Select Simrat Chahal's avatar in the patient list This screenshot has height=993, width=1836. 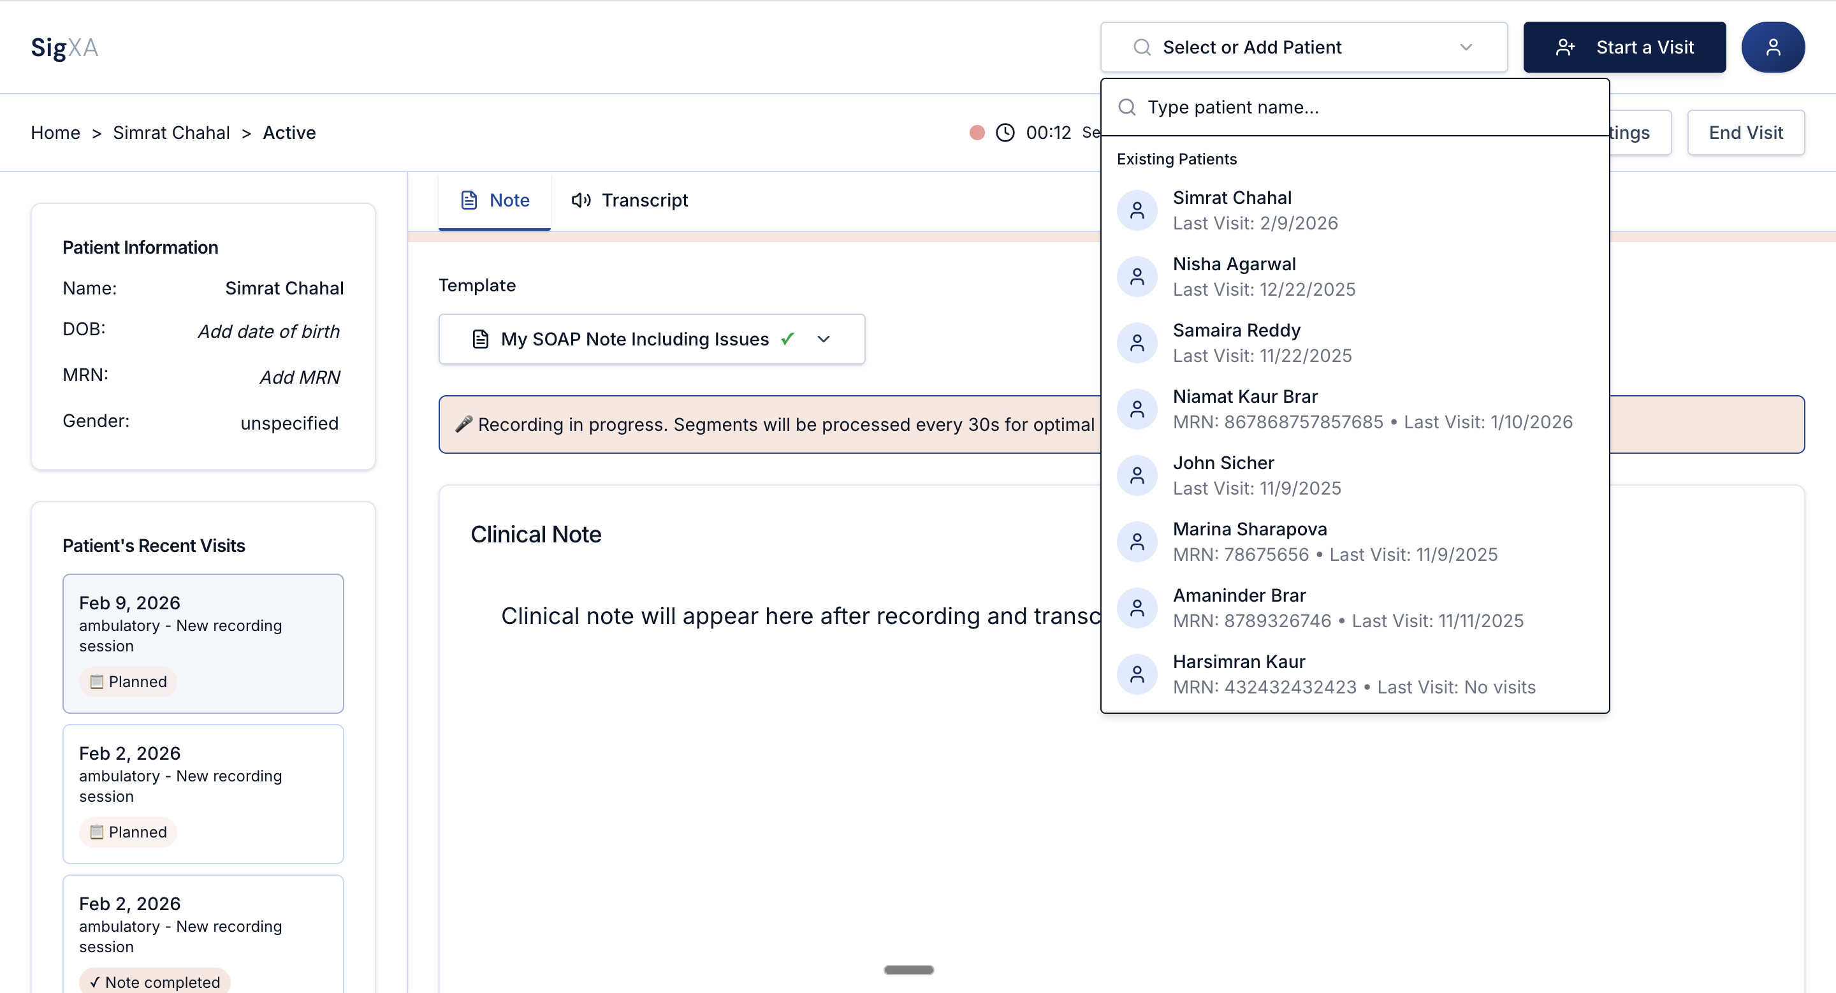pos(1137,210)
